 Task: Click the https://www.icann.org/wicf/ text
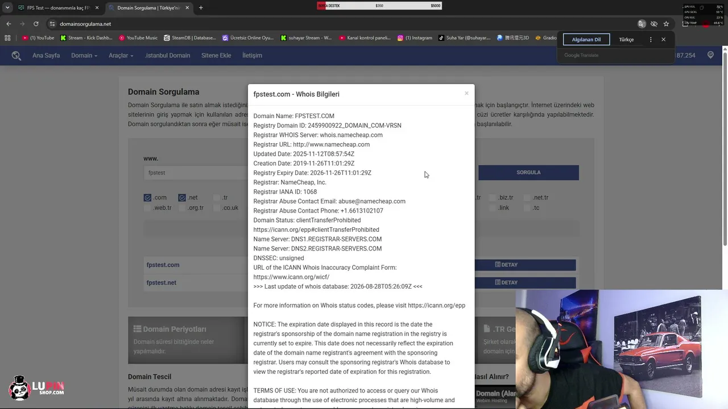[x=291, y=277]
